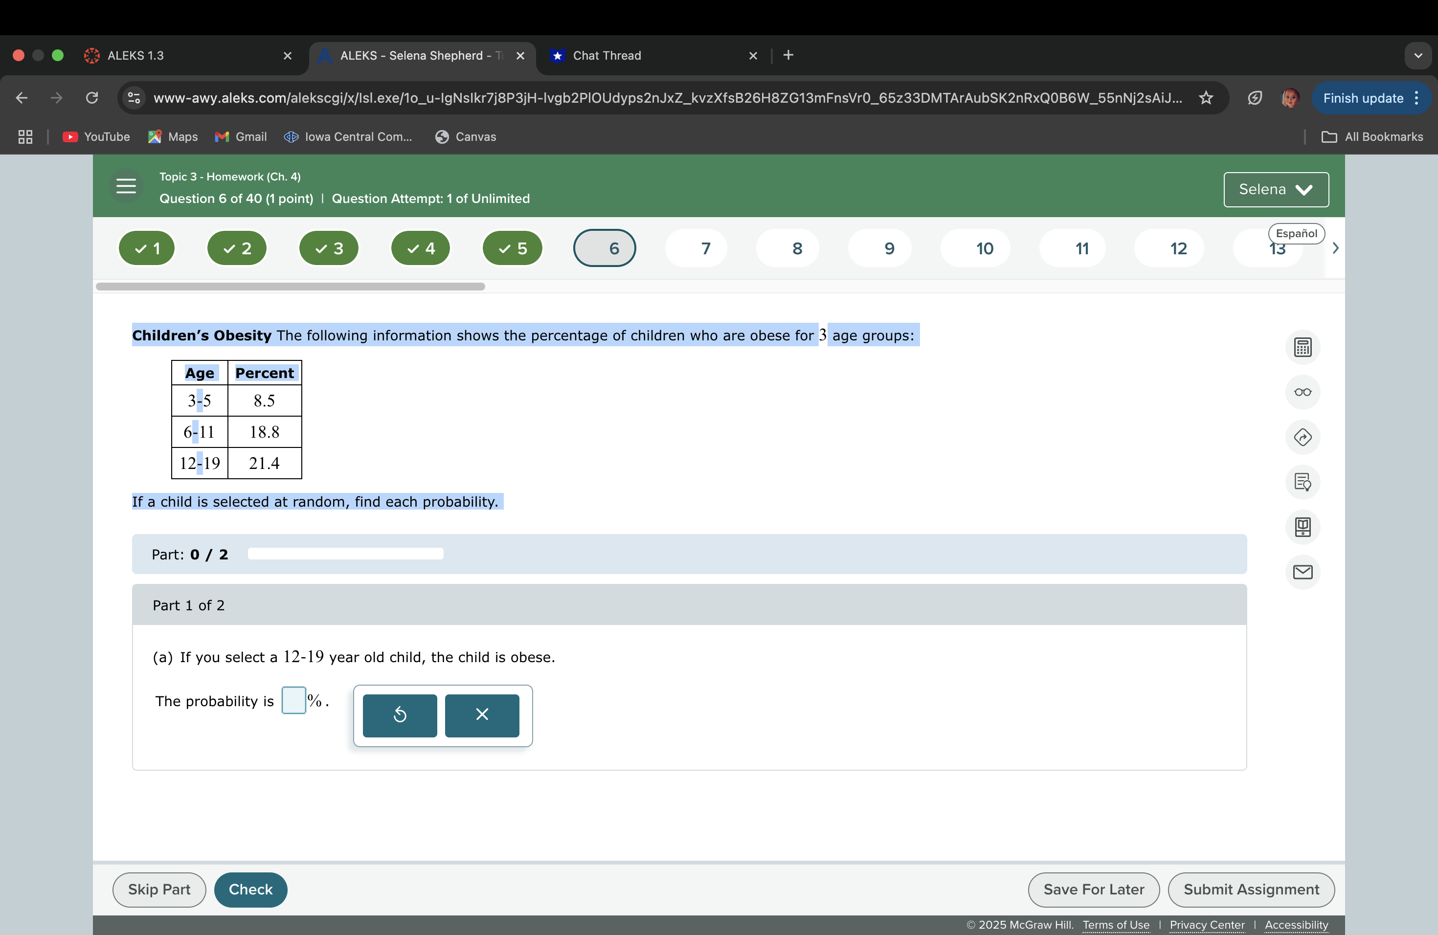Clear answer using the X keypad button

(482, 715)
